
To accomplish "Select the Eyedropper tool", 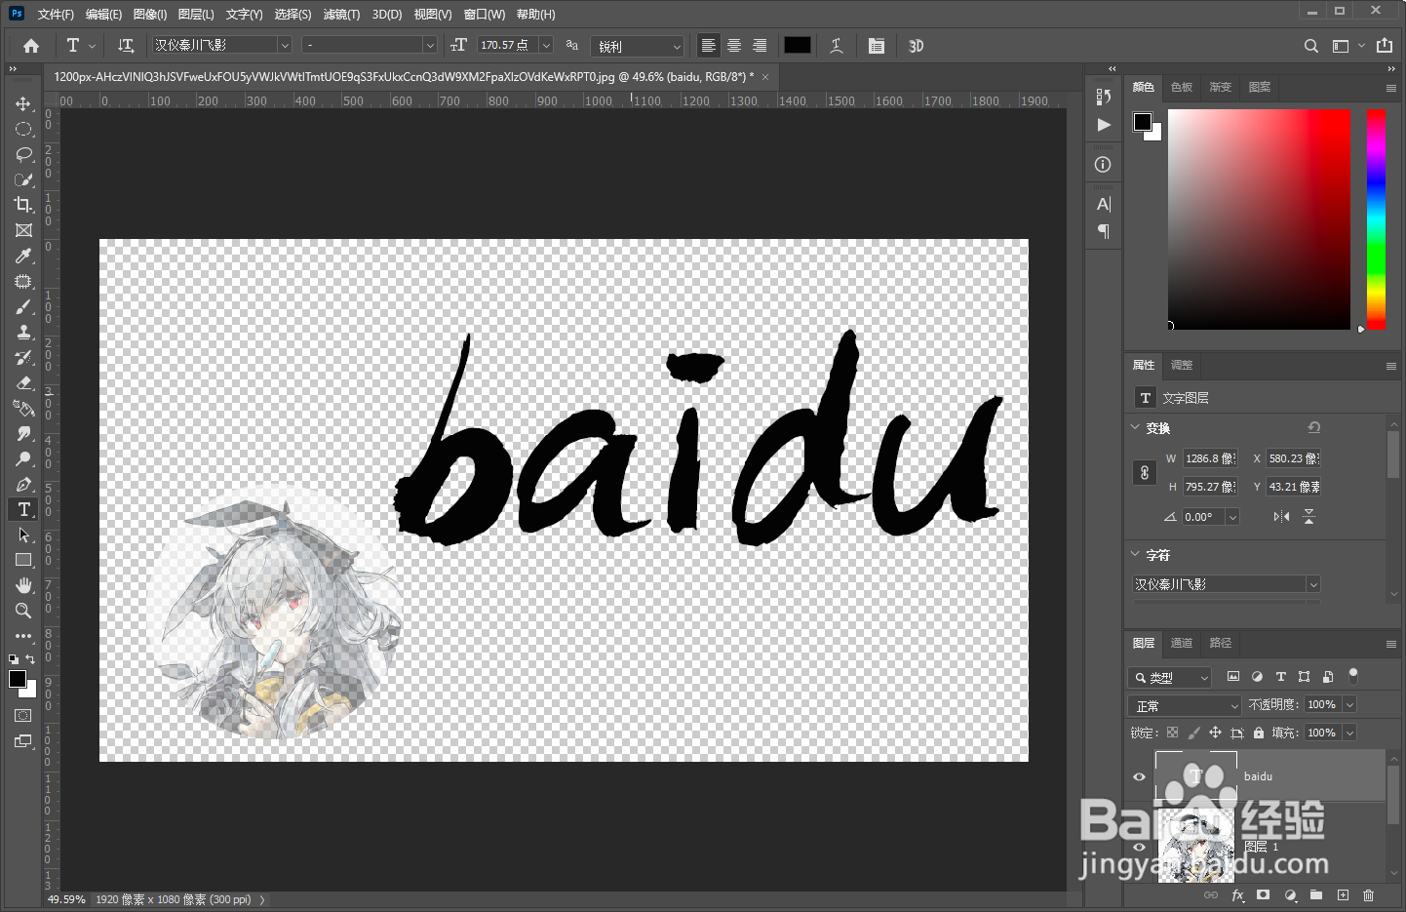I will [23, 256].
